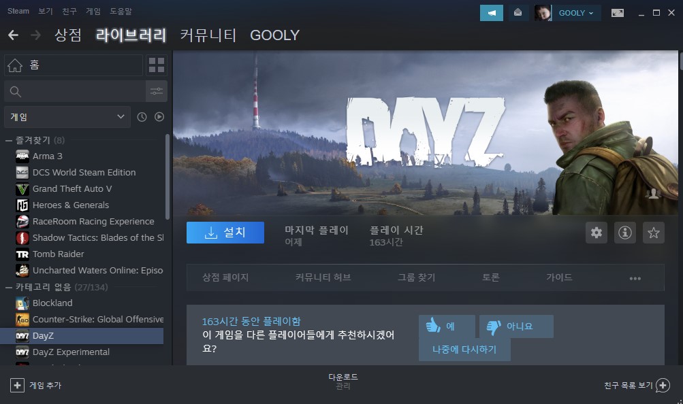Image resolution: width=683 pixels, height=404 pixels.
Task: Click the library list scrollbar
Action: (x=168, y=177)
